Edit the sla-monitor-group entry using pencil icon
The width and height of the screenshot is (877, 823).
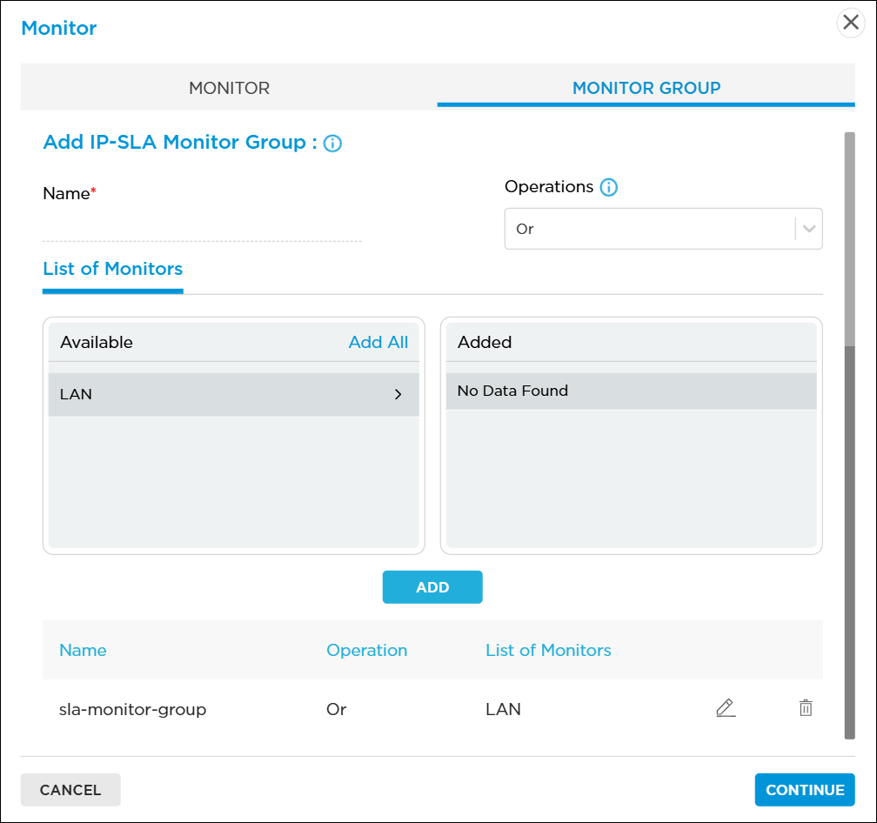pyautogui.click(x=725, y=708)
